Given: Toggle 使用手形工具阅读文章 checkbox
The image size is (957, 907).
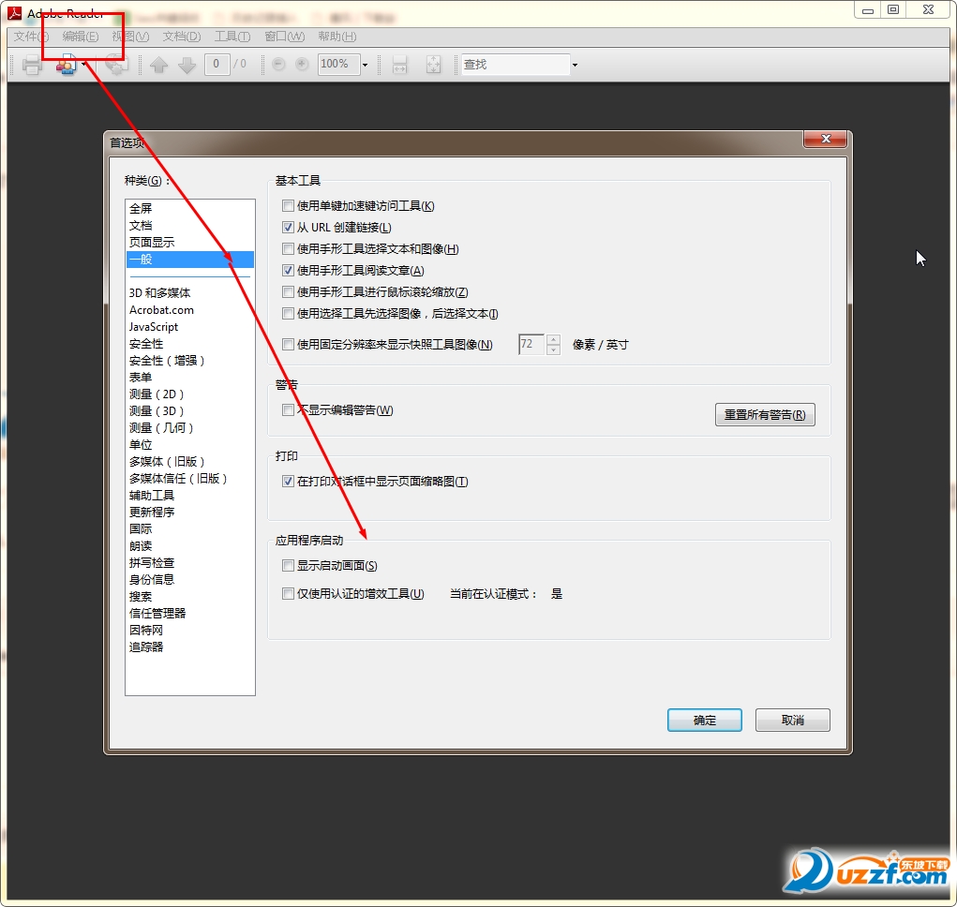Looking at the screenshot, I should point(288,270).
